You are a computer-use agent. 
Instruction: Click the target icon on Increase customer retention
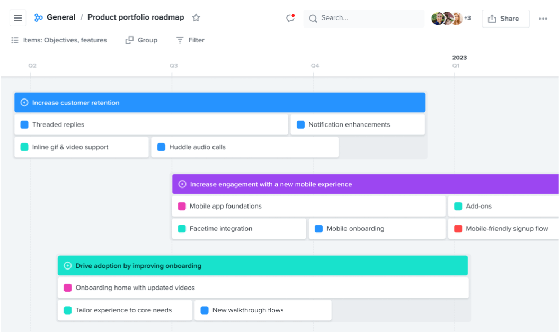[x=23, y=102]
